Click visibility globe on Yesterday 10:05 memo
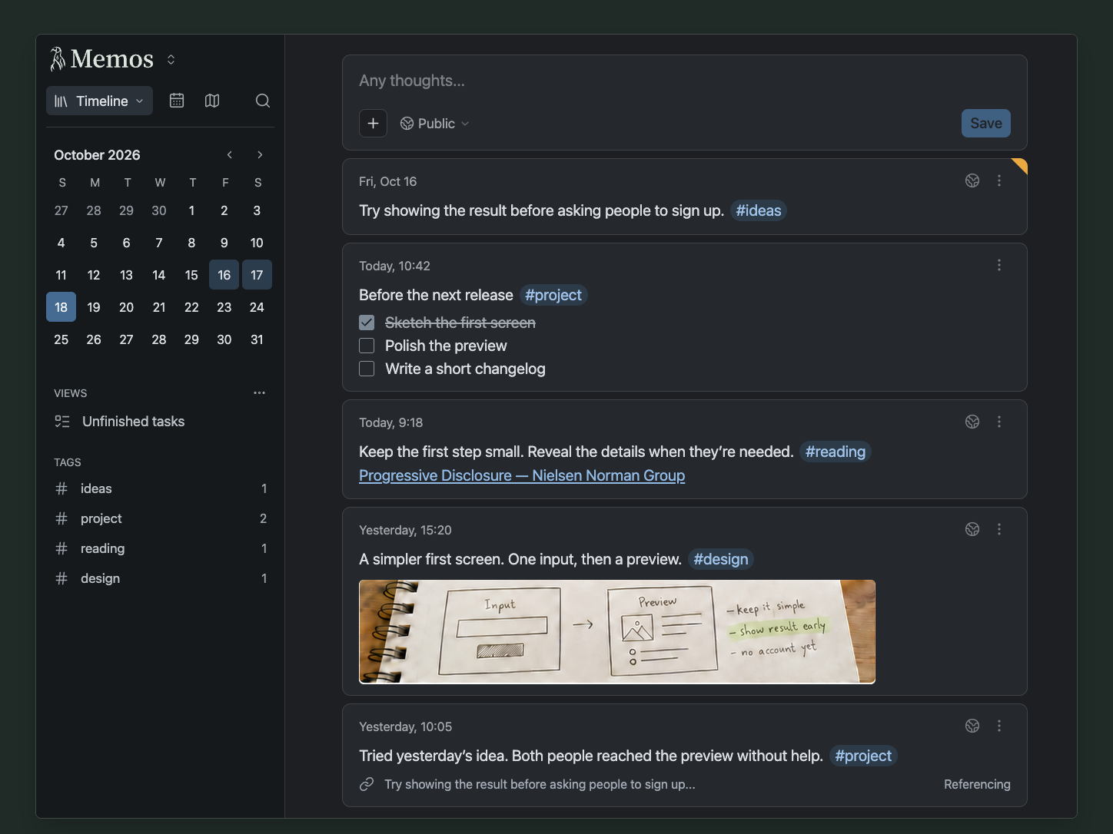The height and width of the screenshot is (834, 1113). click(972, 726)
